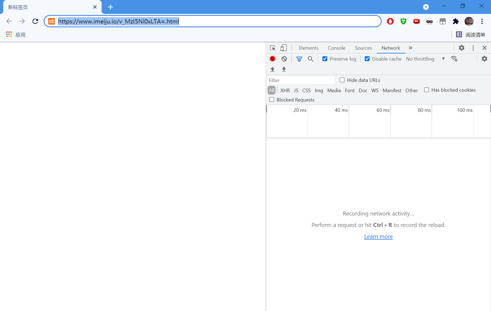This screenshot has width=491, height=311.
Task: Go forward to next page
Action: [x=22, y=21]
